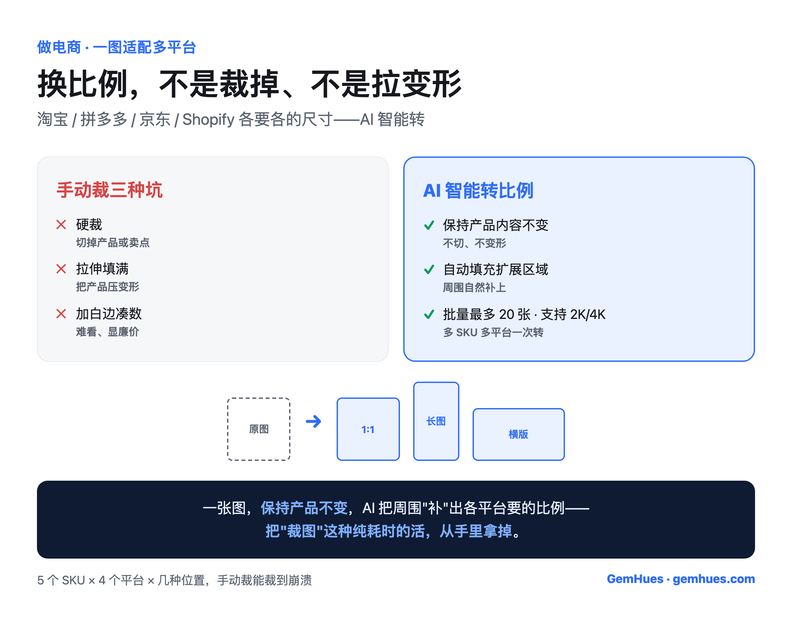Click the green check beside 批量最多 20 张
The image size is (792, 620).
(429, 314)
